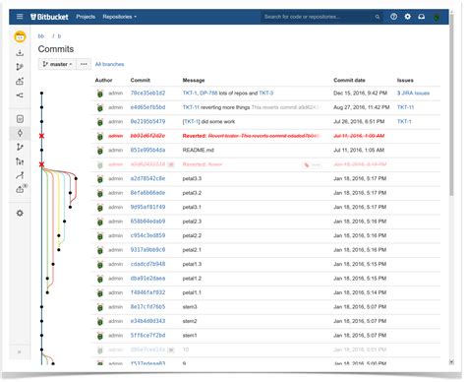Open the 3 JIRA Issues link
Image resolution: width=466 pixels, height=382 pixels.
point(413,94)
